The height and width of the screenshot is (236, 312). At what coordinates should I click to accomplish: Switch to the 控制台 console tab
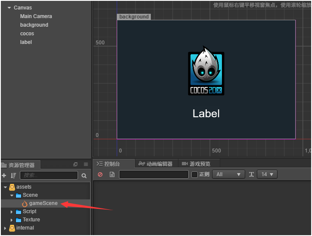click(114, 164)
